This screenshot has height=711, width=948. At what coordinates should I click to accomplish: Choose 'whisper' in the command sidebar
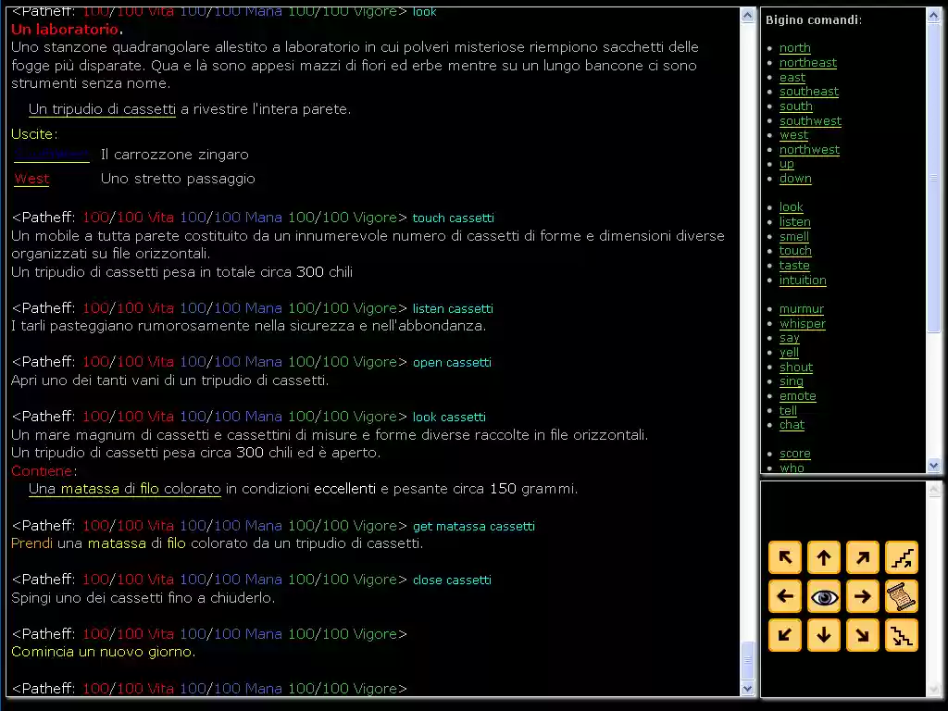802,323
